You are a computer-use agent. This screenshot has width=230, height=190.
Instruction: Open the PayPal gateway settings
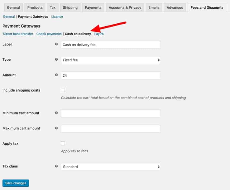click(99, 34)
